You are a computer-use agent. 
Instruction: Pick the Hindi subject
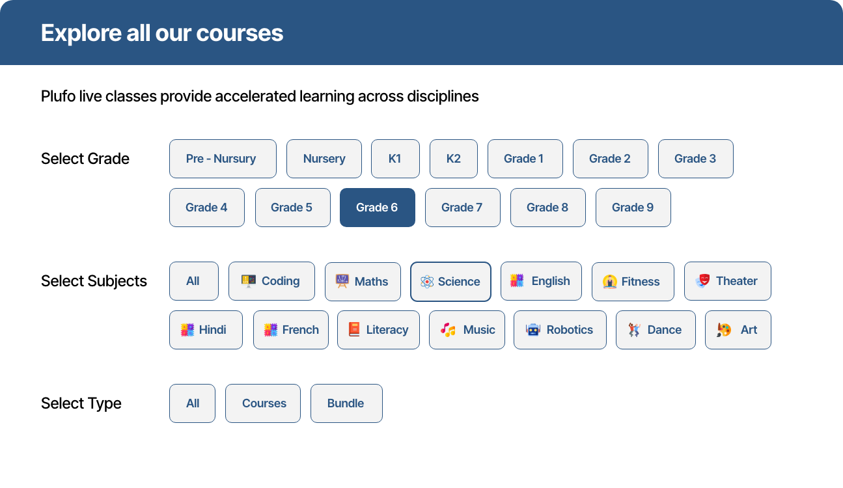pyautogui.click(x=205, y=330)
